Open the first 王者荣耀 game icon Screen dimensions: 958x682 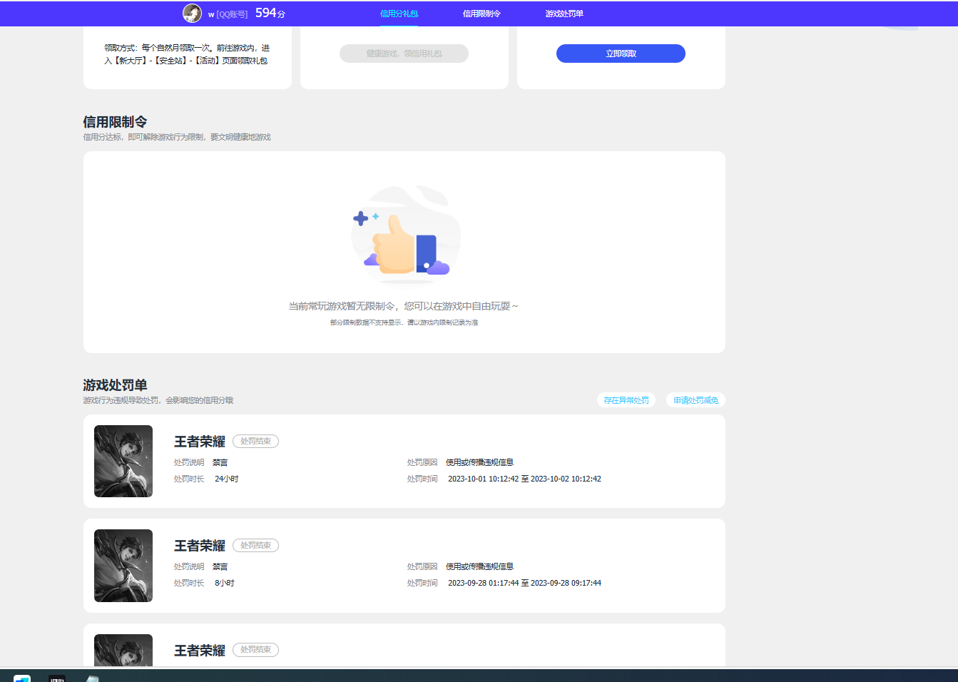point(123,461)
